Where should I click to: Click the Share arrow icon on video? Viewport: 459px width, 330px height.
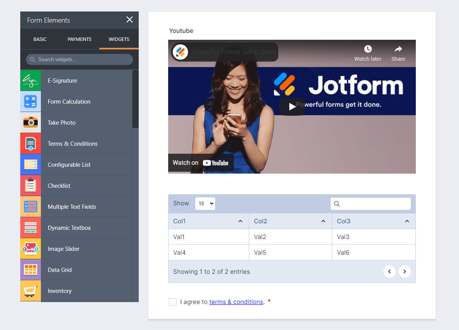pyautogui.click(x=398, y=49)
